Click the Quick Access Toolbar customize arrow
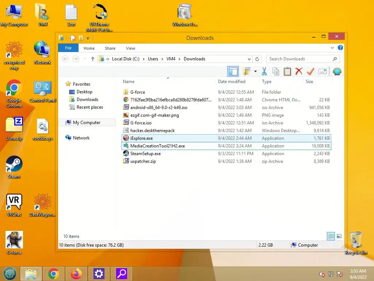Viewport: 374px width, 281px height. click(x=88, y=38)
